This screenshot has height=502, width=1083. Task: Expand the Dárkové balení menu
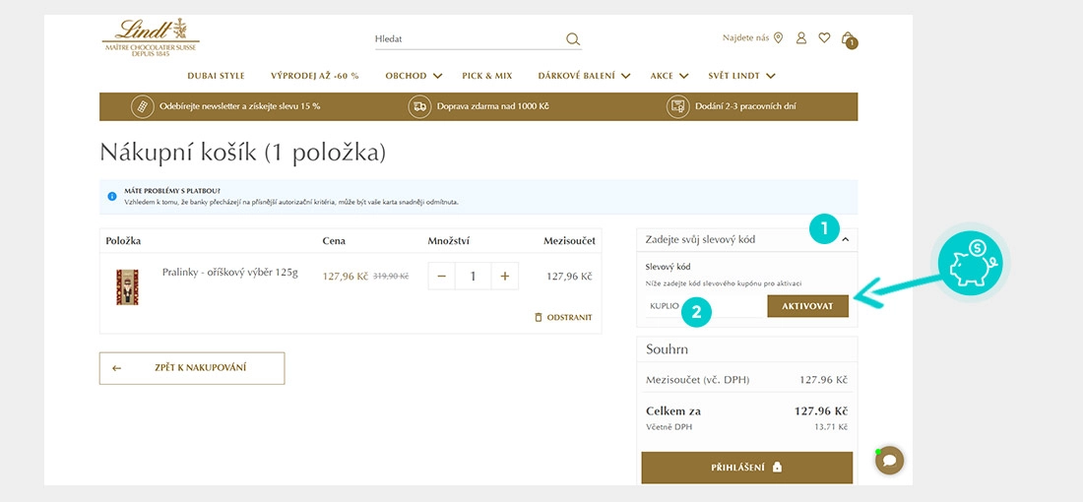(x=584, y=76)
